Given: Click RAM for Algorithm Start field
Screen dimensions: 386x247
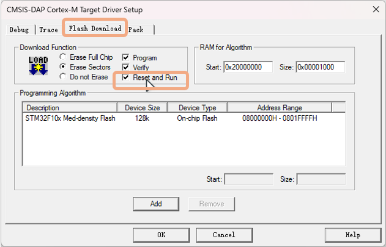Looking at the screenshot, I should pos(248,67).
